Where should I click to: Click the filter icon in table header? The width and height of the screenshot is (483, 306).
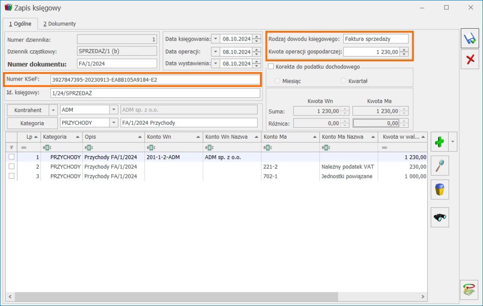(11, 147)
